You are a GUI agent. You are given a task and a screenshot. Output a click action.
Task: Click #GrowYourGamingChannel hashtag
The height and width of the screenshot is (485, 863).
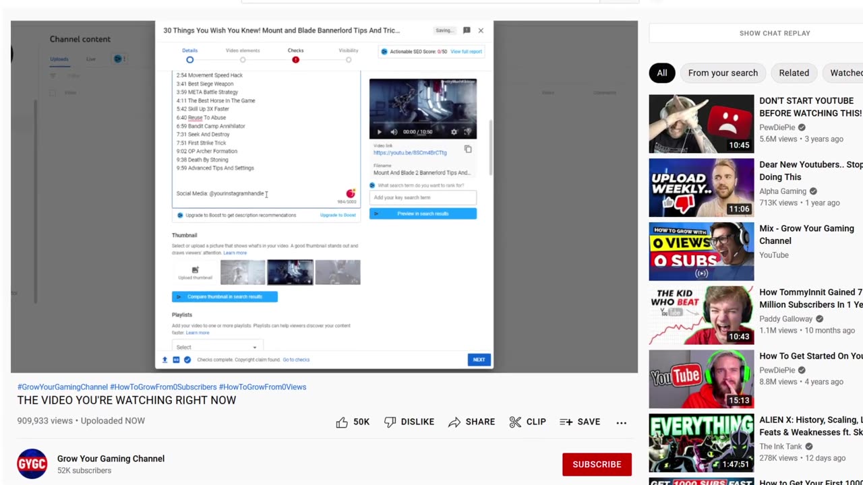tap(63, 387)
